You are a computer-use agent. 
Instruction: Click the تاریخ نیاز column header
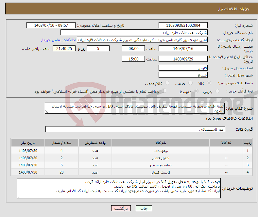click(x=28, y=143)
